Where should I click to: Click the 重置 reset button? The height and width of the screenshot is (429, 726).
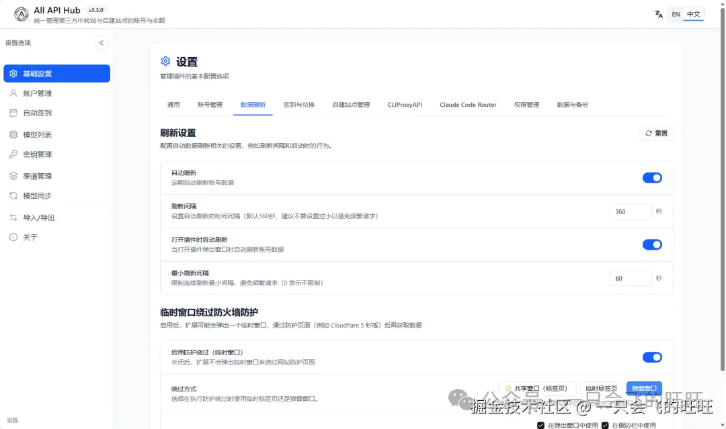(x=656, y=133)
